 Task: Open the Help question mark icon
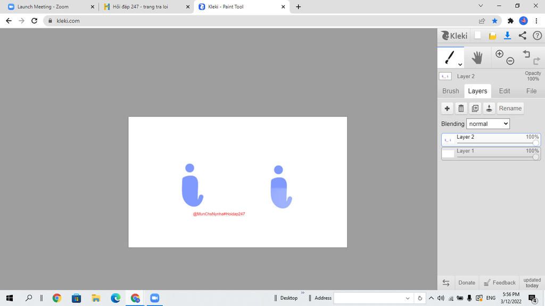(x=538, y=36)
